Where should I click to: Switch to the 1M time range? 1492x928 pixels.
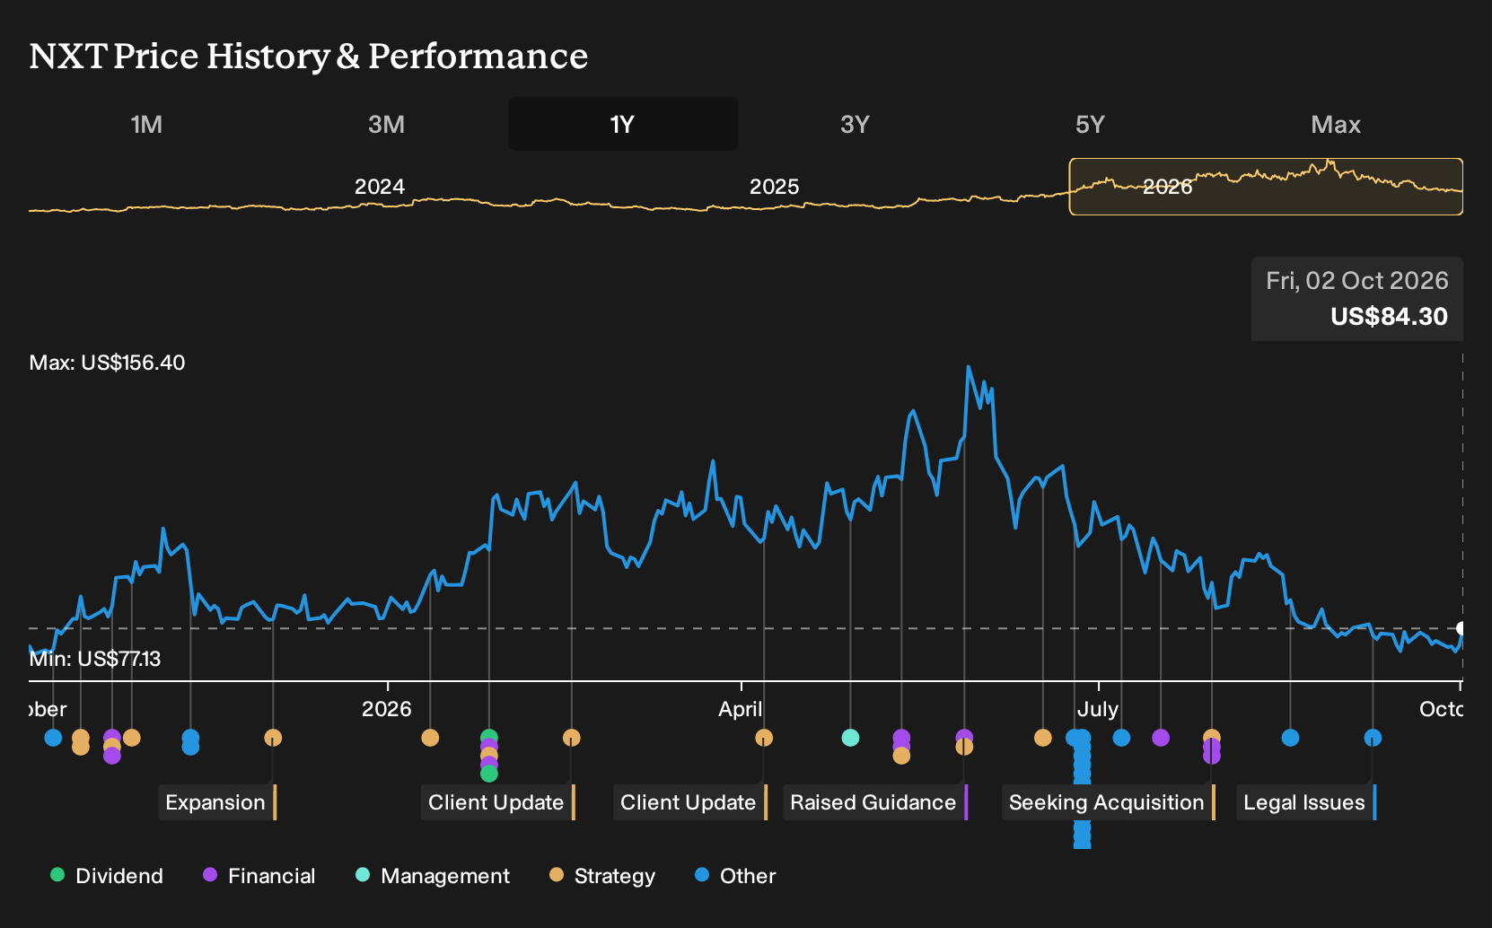pyautogui.click(x=146, y=124)
